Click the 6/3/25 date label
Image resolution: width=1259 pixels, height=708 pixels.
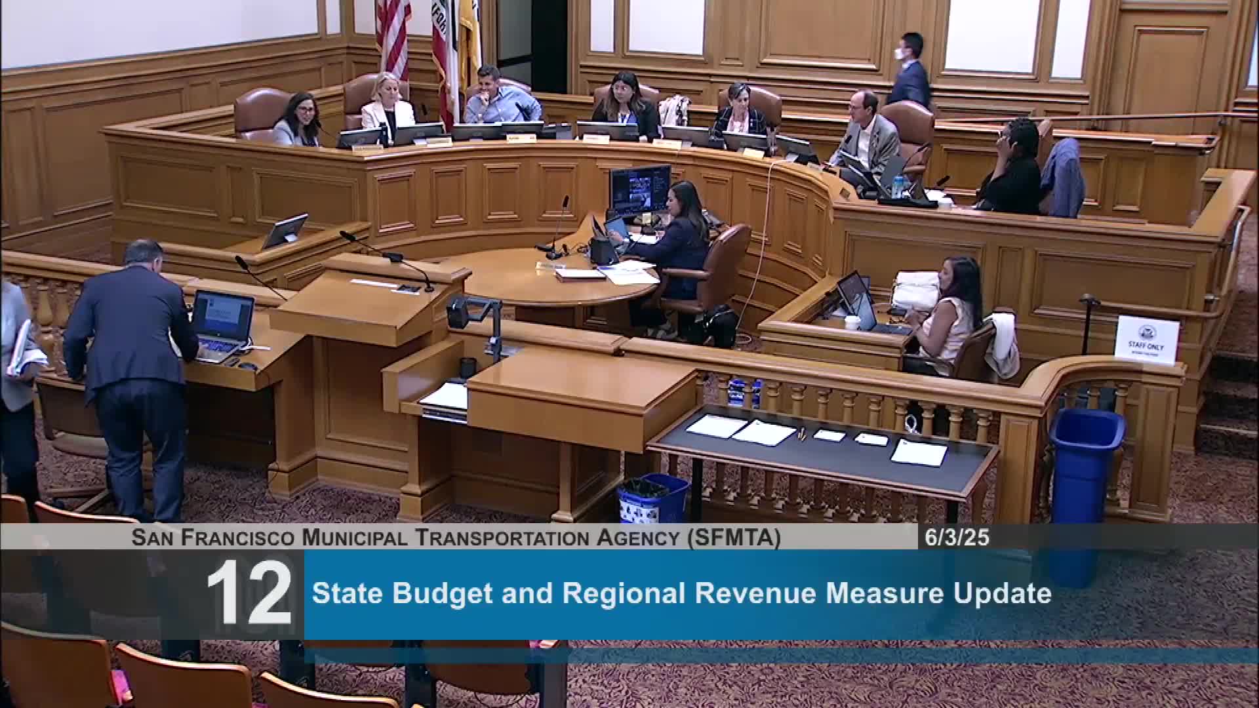pyautogui.click(x=956, y=538)
